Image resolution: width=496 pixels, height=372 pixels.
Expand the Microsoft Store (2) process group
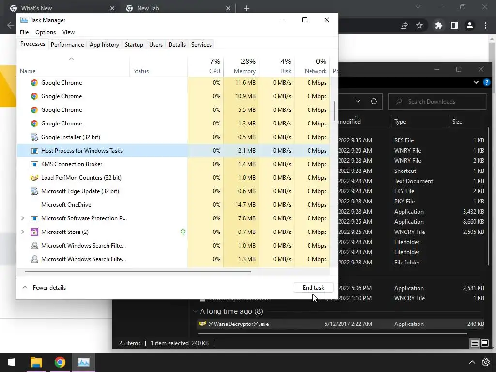click(x=22, y=232)
